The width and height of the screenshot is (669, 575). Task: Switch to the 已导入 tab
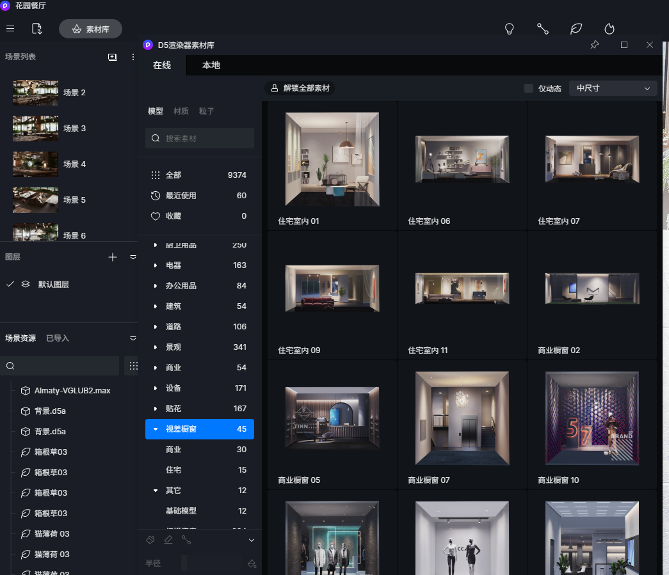coord(58,338)
